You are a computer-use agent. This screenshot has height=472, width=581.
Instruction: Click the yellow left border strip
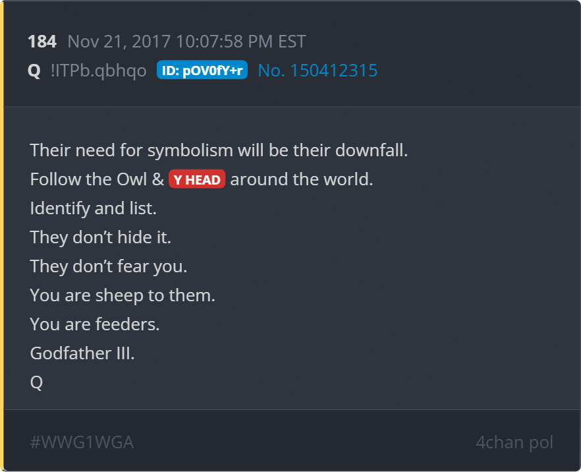(x=2, y=236)
